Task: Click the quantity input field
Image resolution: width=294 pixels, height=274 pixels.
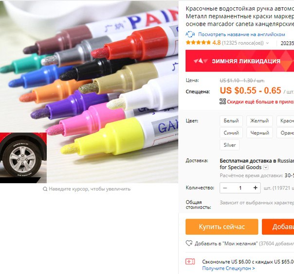Action: click(240, 188)
